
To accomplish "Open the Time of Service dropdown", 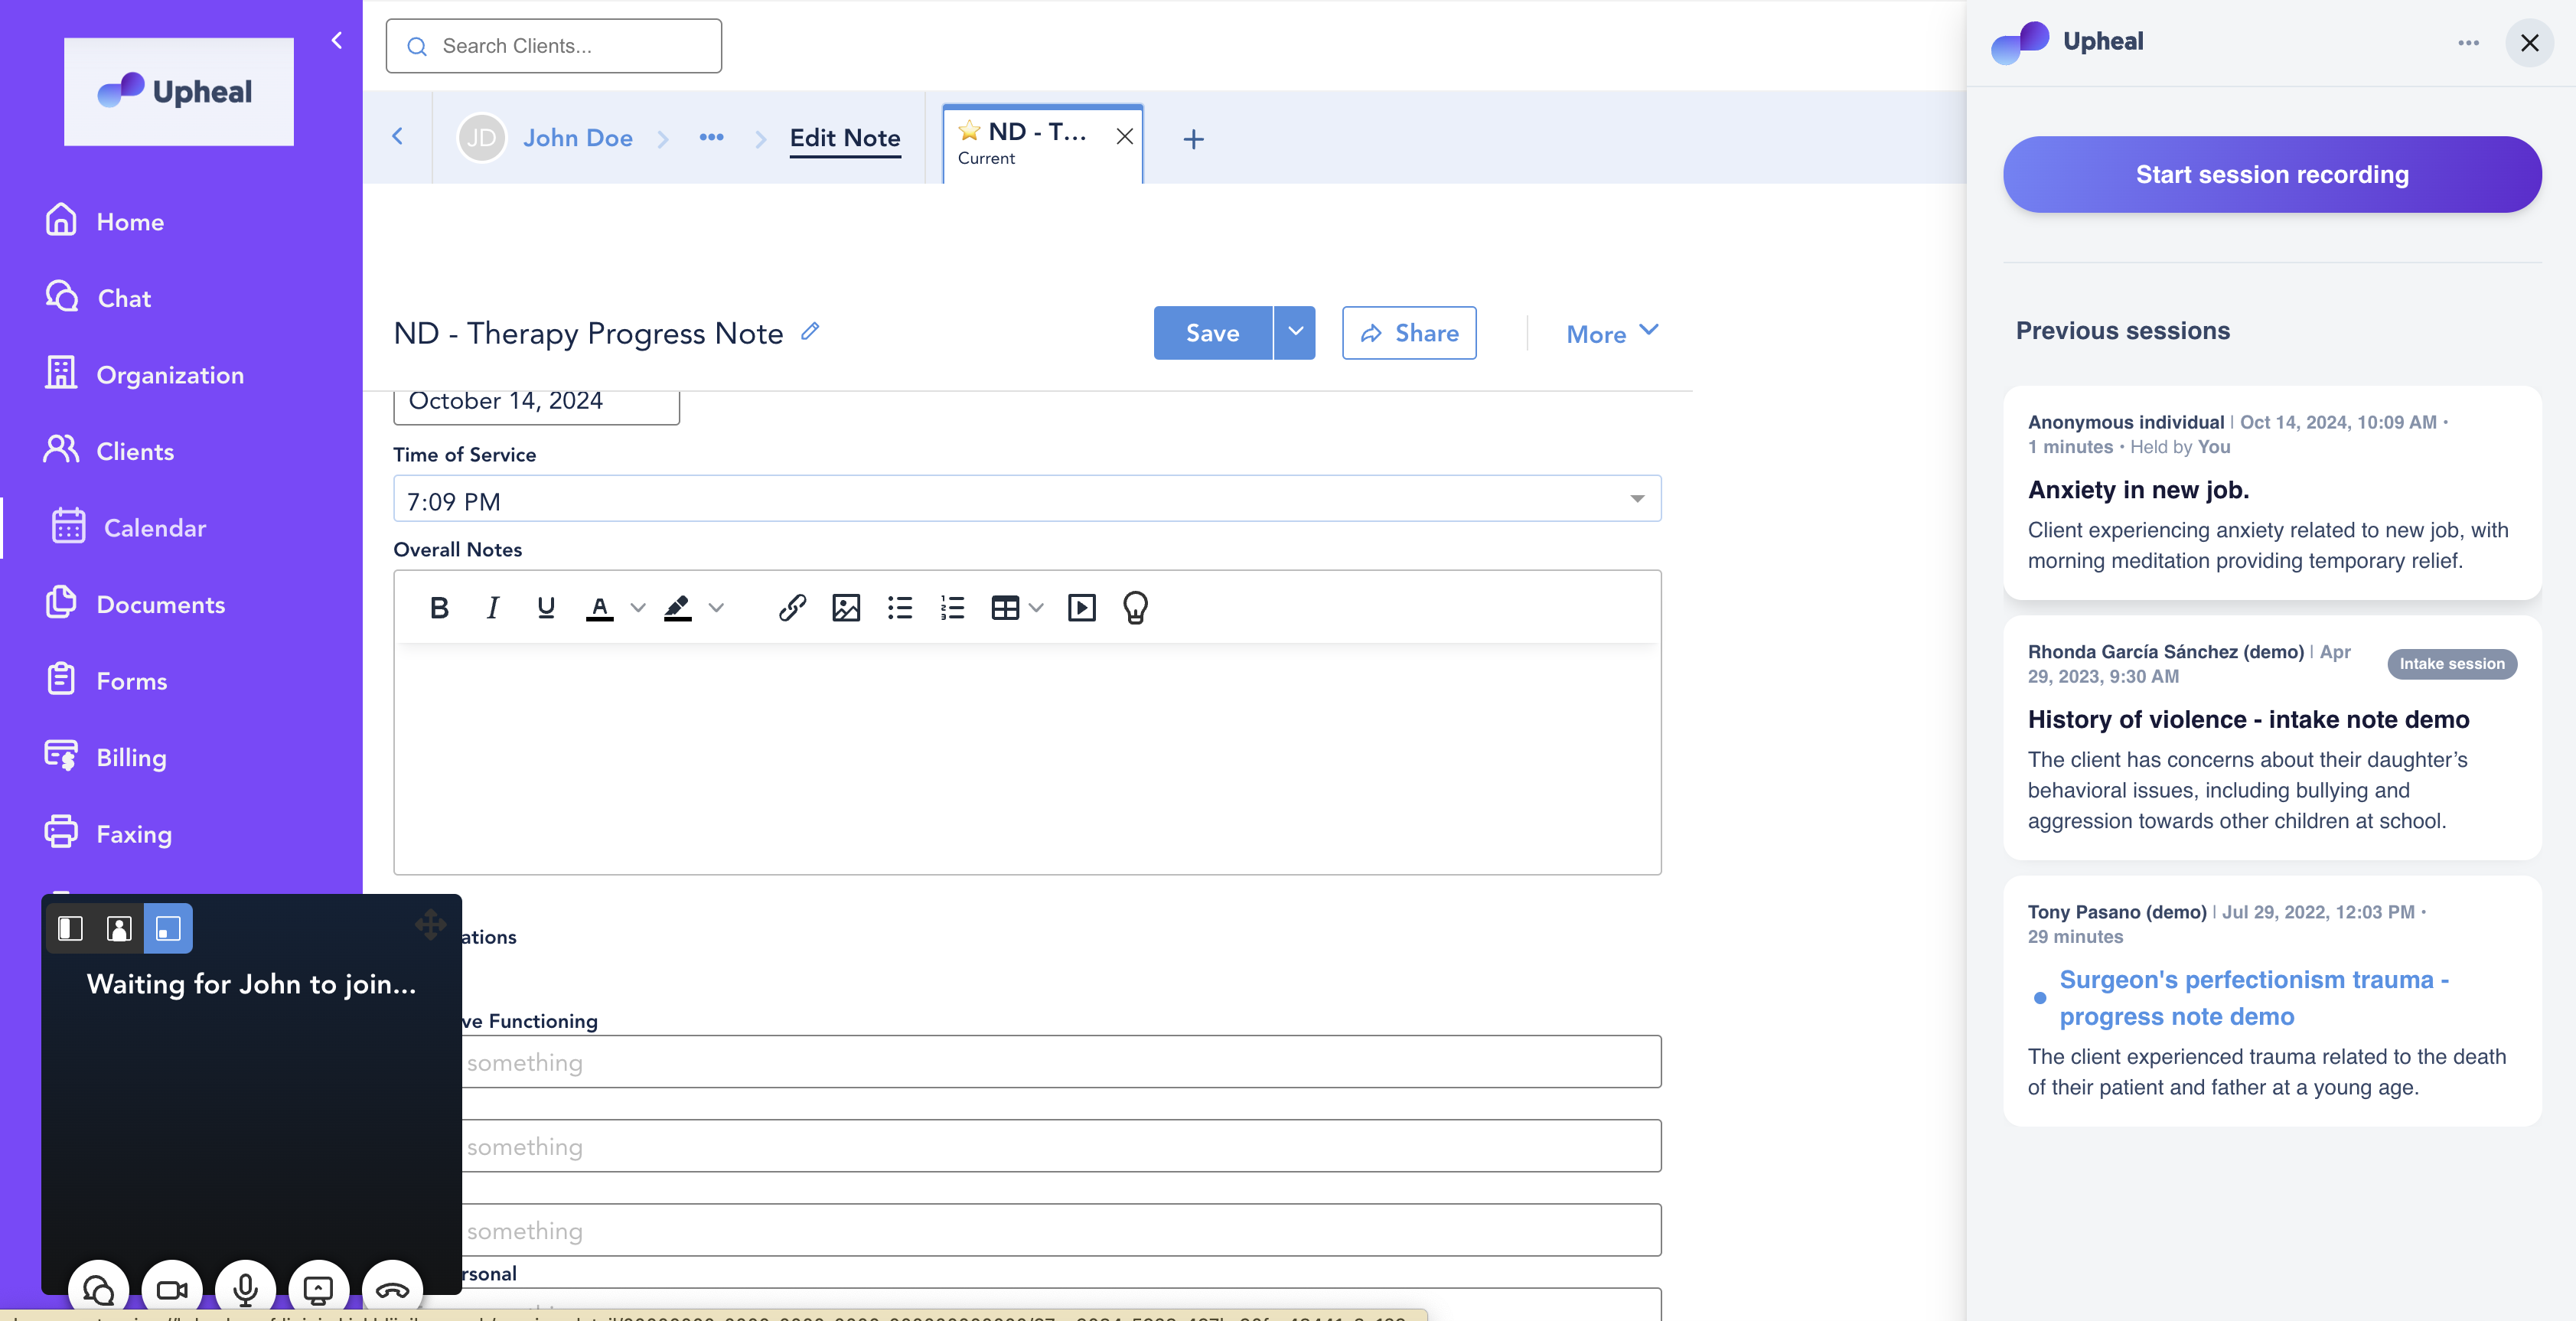I will [1636, 499].
